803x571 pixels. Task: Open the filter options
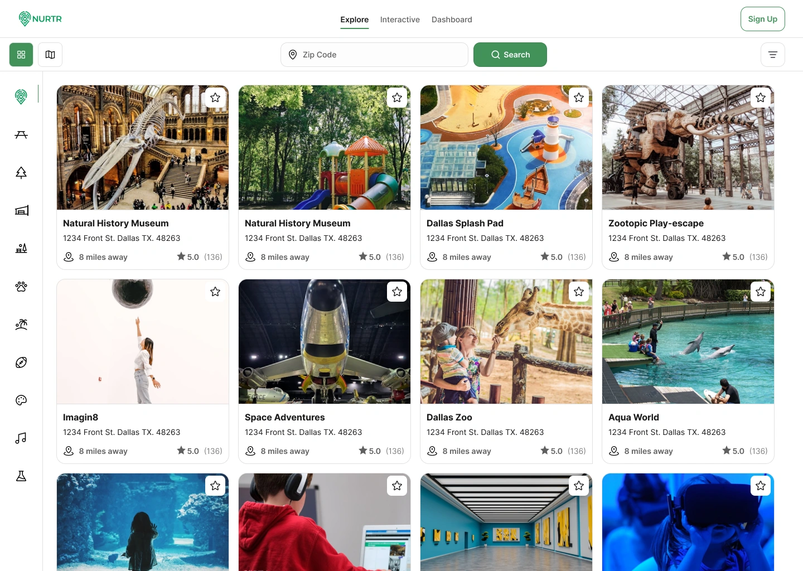click(x=773, y=55)
